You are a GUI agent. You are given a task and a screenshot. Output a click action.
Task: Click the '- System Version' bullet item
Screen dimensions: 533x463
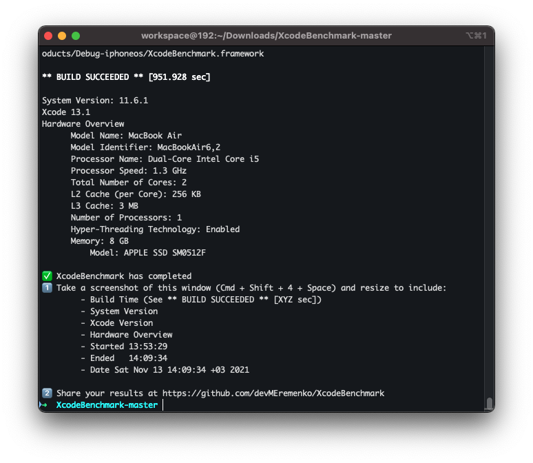[x=119, y=311]
